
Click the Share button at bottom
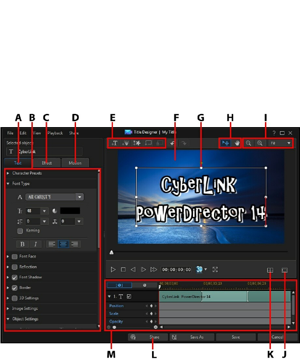click(x=148, y=337)
